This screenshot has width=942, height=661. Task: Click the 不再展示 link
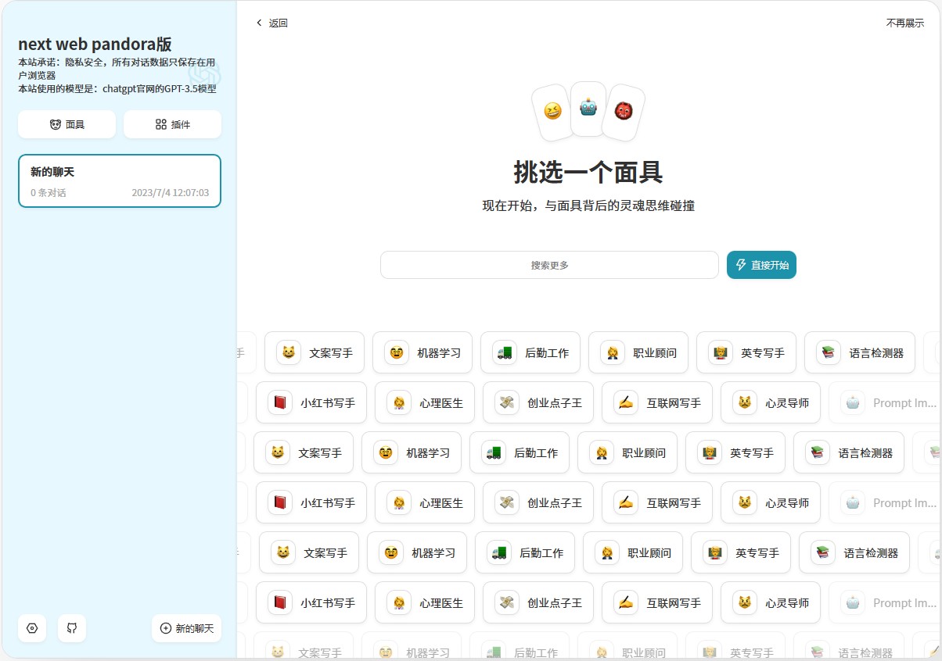click(904, 23)
